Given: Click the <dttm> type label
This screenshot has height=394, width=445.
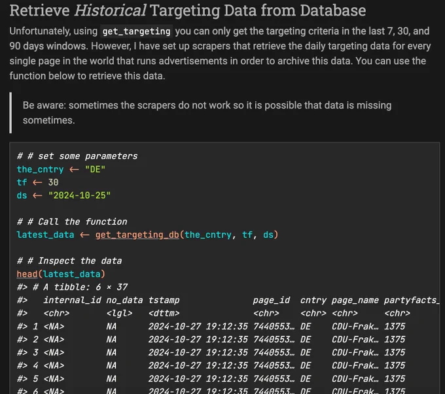Looking at the screenshot, I should [164, 313].
